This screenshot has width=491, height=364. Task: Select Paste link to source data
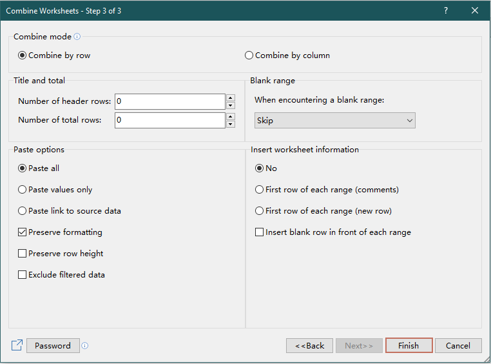pyautogui.click(x=23, y=211)
